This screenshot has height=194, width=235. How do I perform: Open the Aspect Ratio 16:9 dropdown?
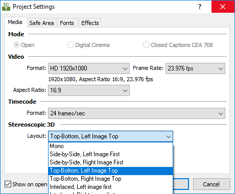point(89,90)
